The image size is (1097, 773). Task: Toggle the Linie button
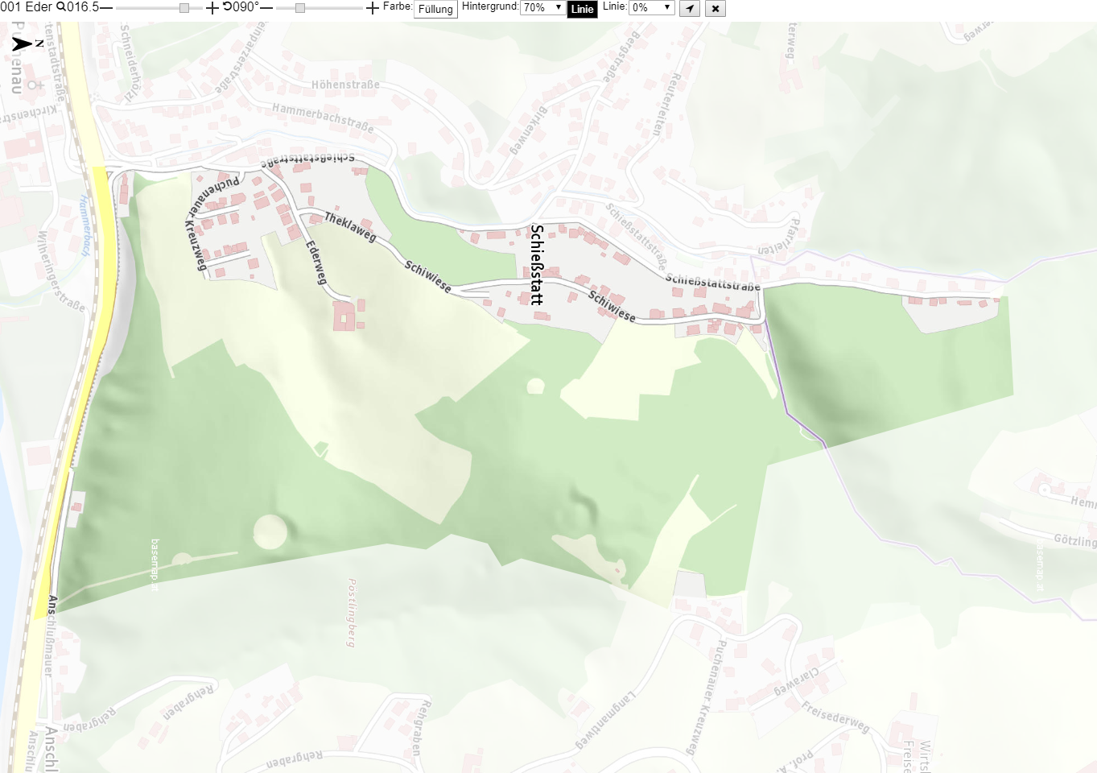(x=583, y=9)
